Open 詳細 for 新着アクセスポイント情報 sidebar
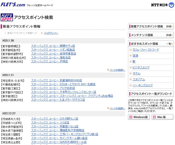Viewport: 175px width, 145px height. pyautogui.click(x=169, y=26)
